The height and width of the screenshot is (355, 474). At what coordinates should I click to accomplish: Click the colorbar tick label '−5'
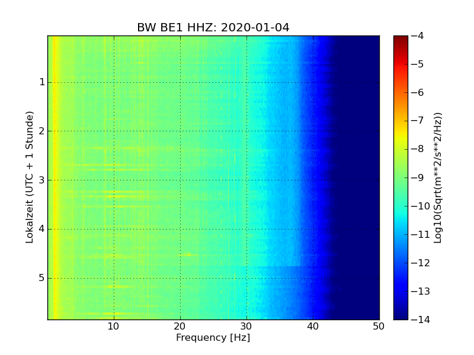(418, 64)
